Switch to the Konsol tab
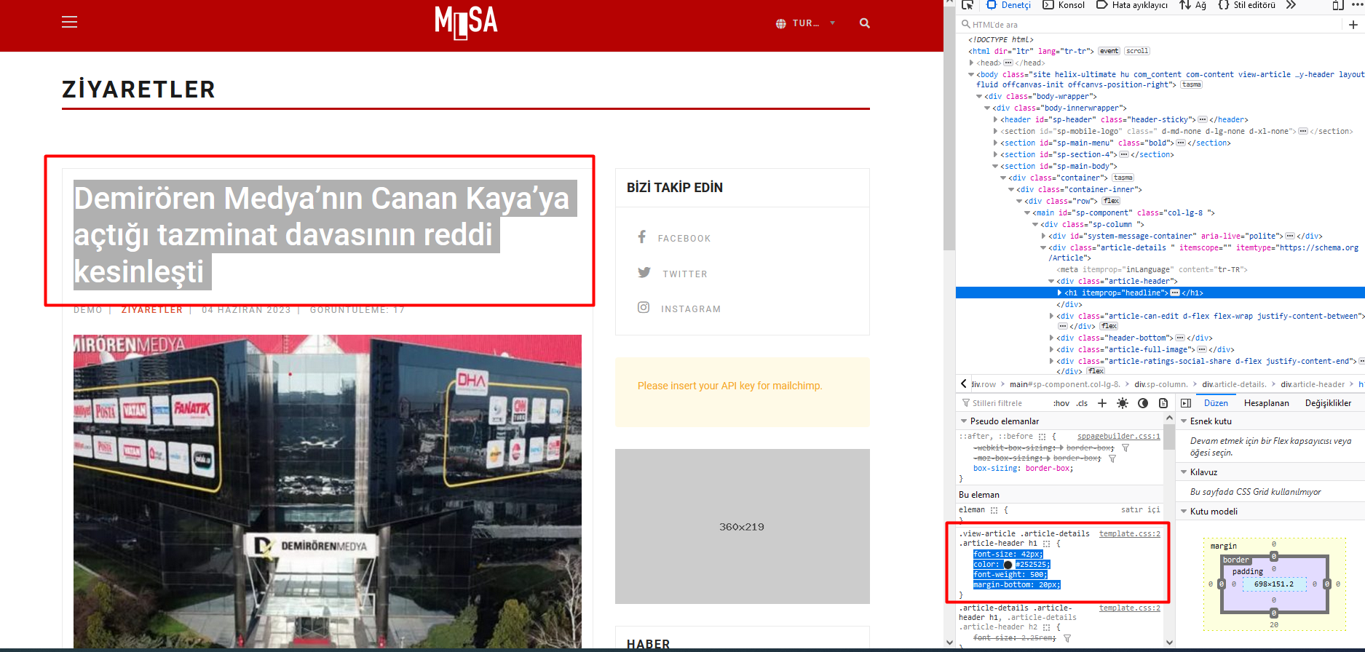Viewport: 1365px width, 652px height. [x=1064, y=5]
